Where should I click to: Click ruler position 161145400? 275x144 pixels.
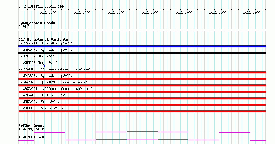pos(82,12)
